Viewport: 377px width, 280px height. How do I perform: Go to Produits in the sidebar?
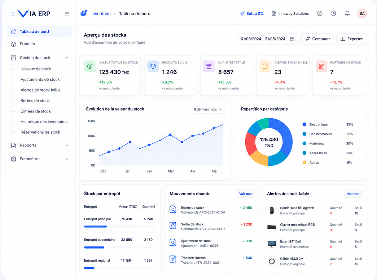pos(27,44)
